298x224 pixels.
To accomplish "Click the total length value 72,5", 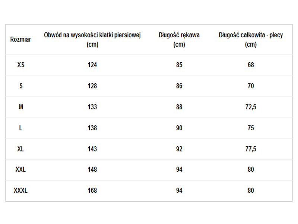I will click(251, 107).
